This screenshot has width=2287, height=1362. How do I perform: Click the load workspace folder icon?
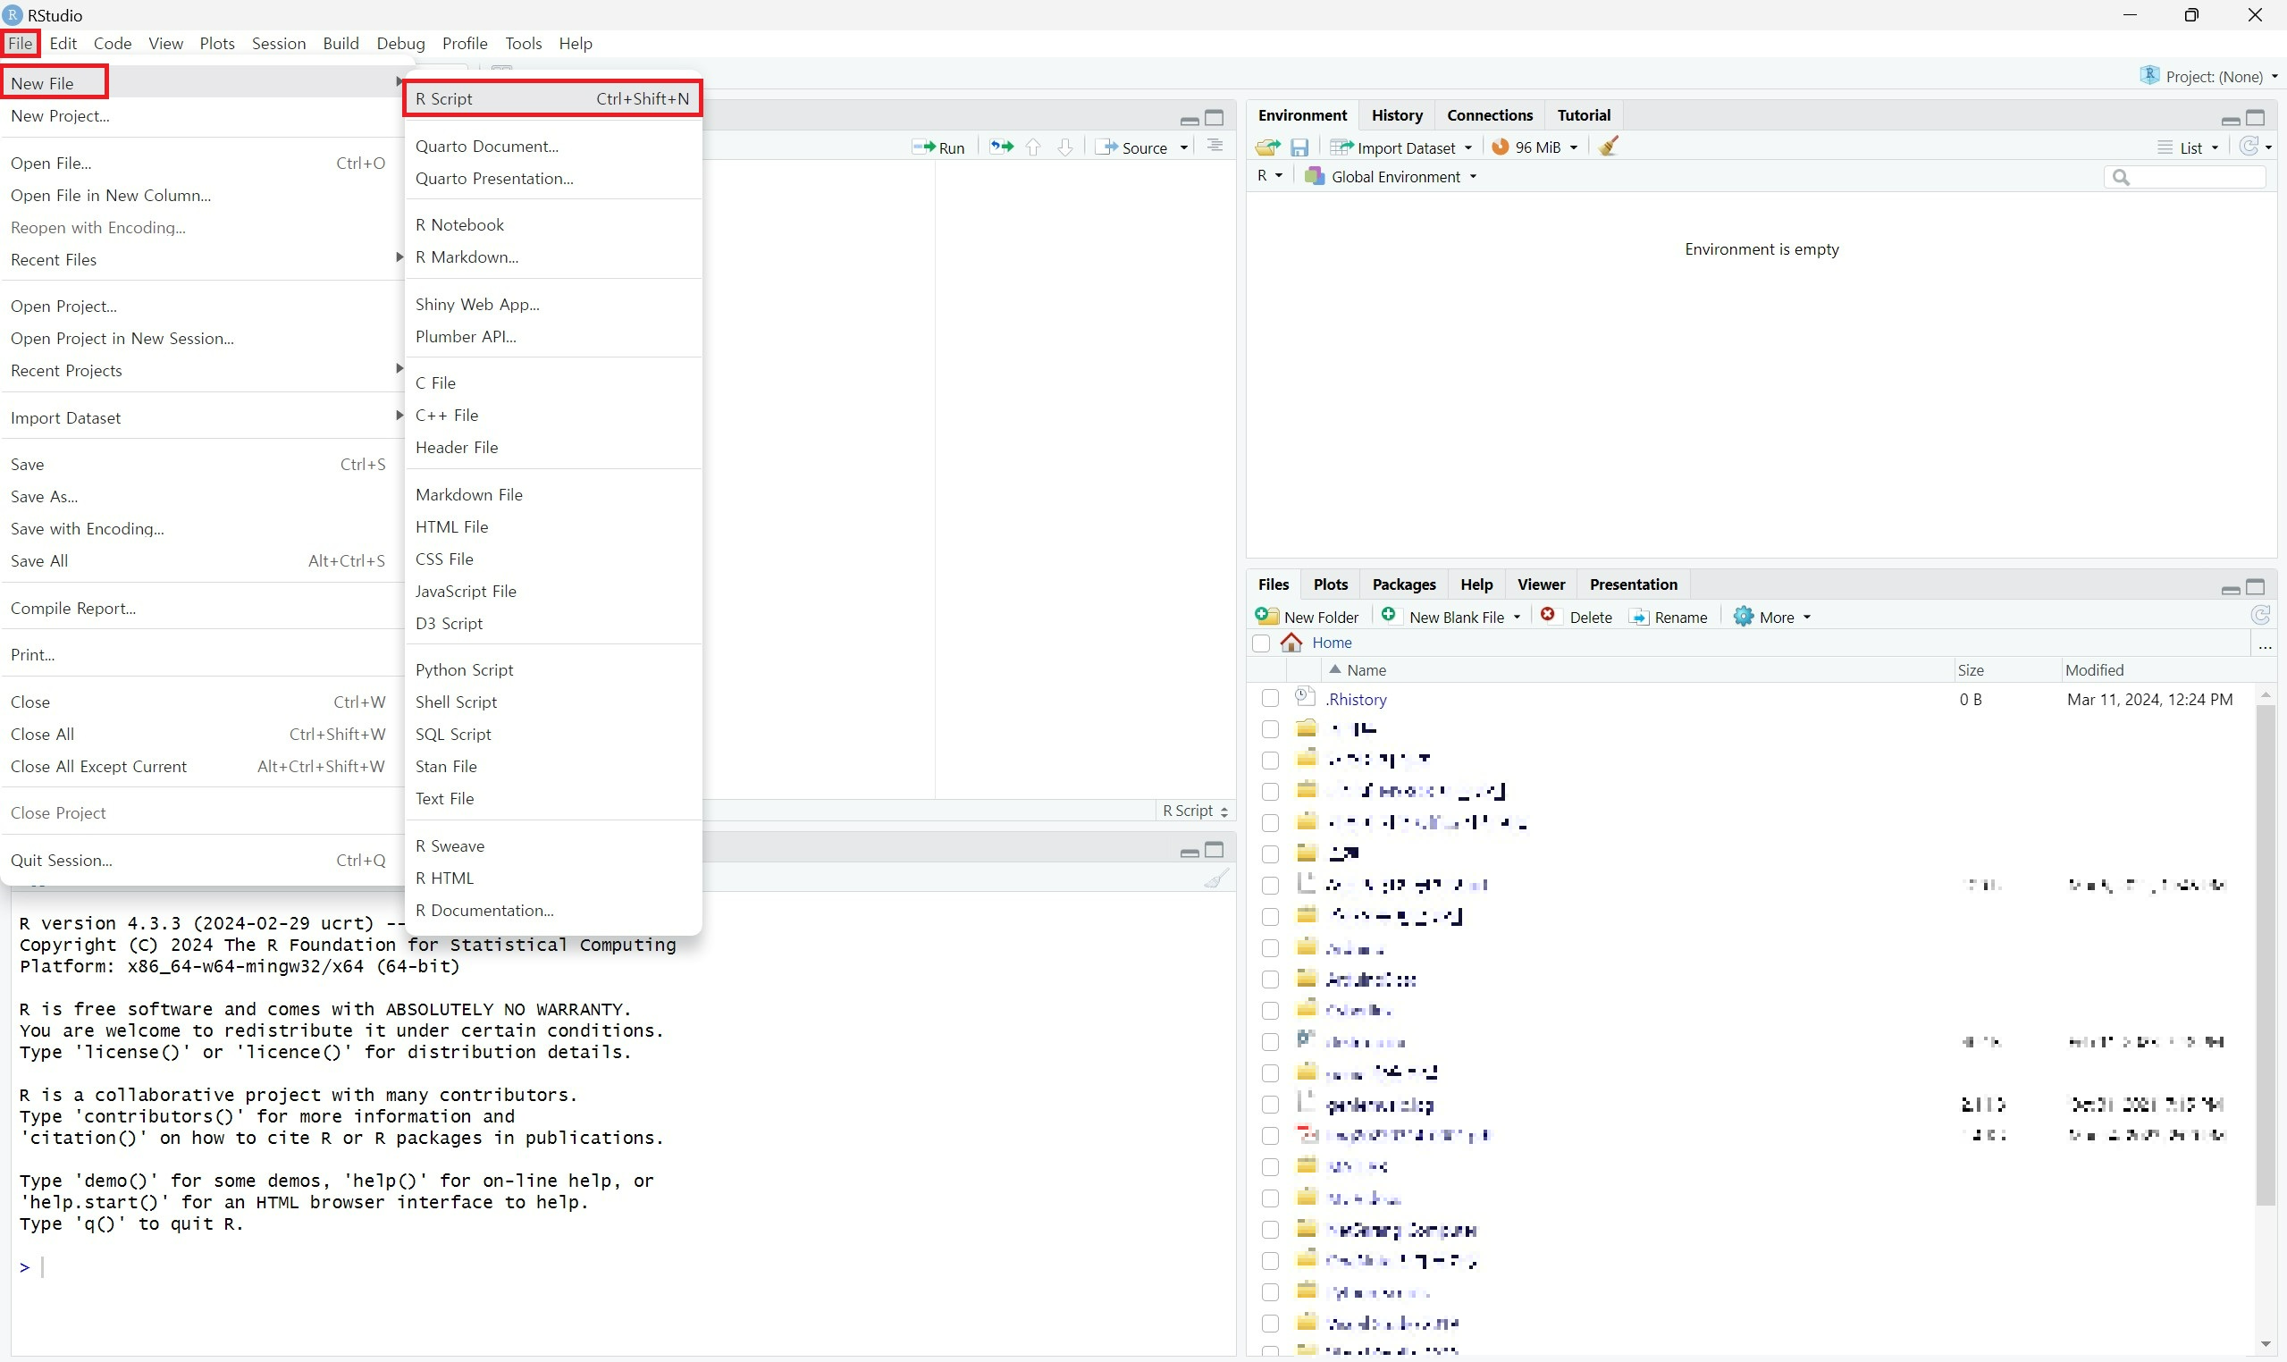click(x=1267, y=147)
